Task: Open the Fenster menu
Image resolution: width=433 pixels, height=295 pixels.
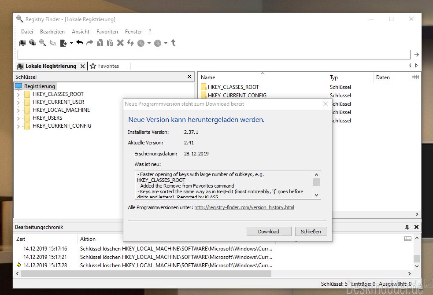Action: point(133,32)
